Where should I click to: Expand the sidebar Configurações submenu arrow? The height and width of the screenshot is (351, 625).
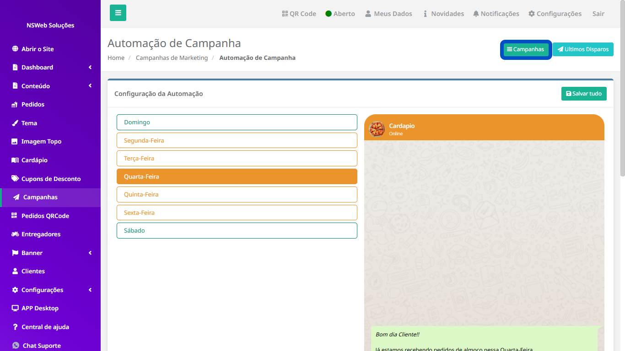(90, 290)
